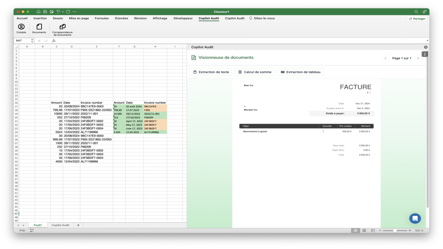
Task: Open the Compte account icon
Action: coord(21,28)
